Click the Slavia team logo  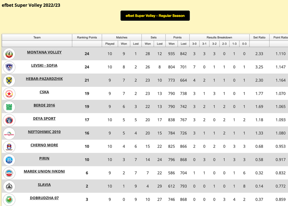(x=9, y=186)
